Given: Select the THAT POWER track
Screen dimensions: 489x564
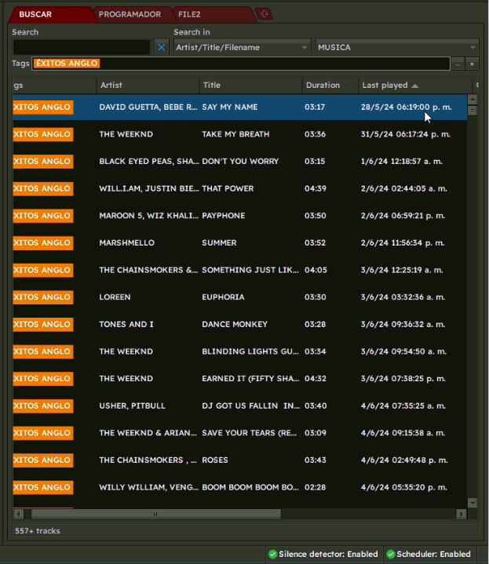Looking at the screenshot, I should point(228,188).
